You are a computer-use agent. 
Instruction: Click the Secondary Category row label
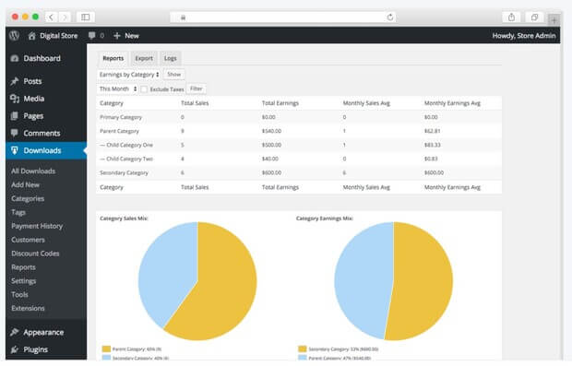pos(124,172)
